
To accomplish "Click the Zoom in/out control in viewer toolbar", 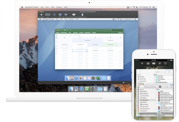I will click(48, 15).
